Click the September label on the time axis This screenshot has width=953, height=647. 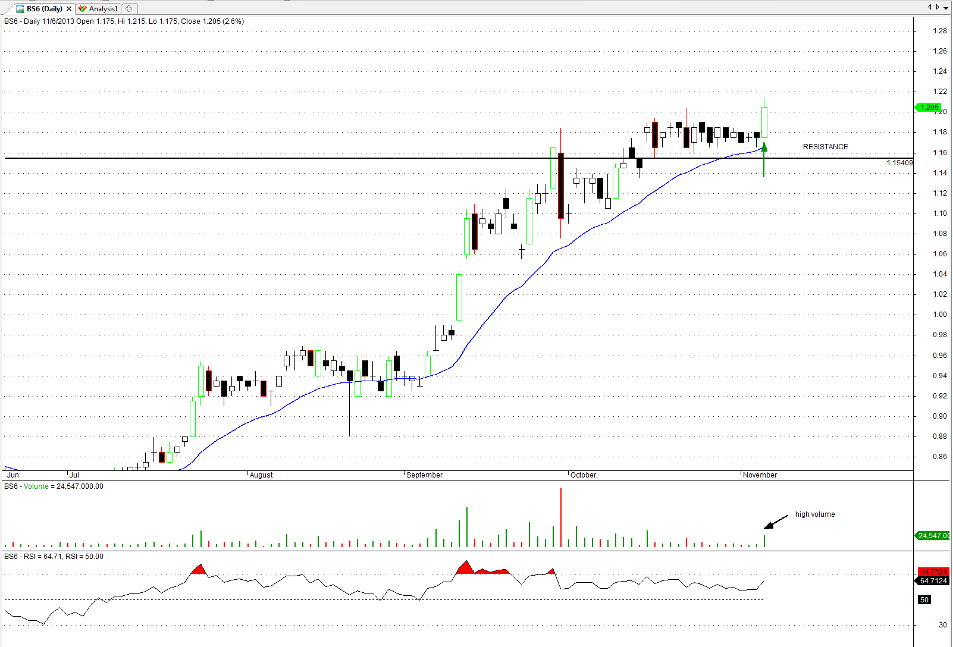point(424,475)
